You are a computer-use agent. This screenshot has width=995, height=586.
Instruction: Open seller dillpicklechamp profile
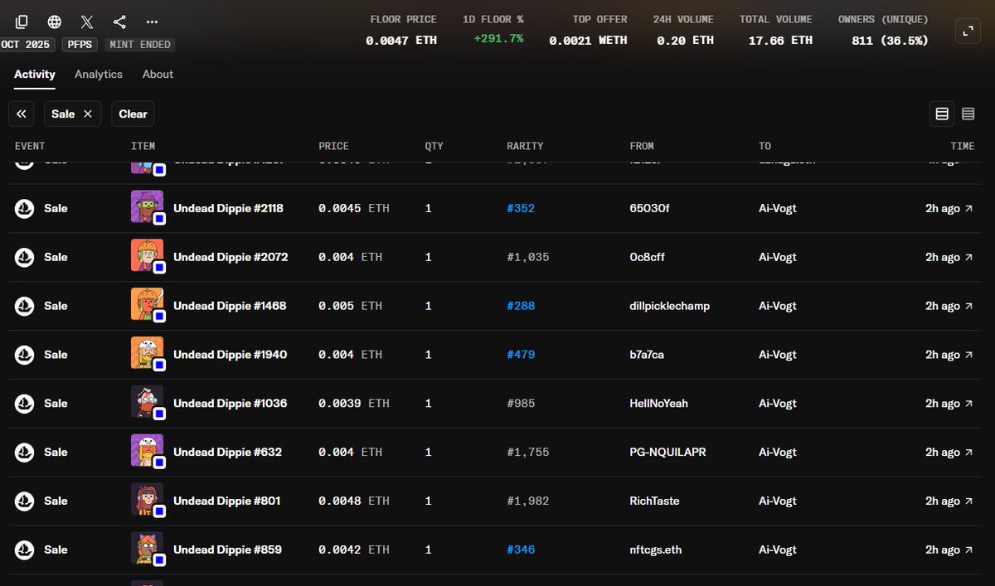(x=670, y=306)
